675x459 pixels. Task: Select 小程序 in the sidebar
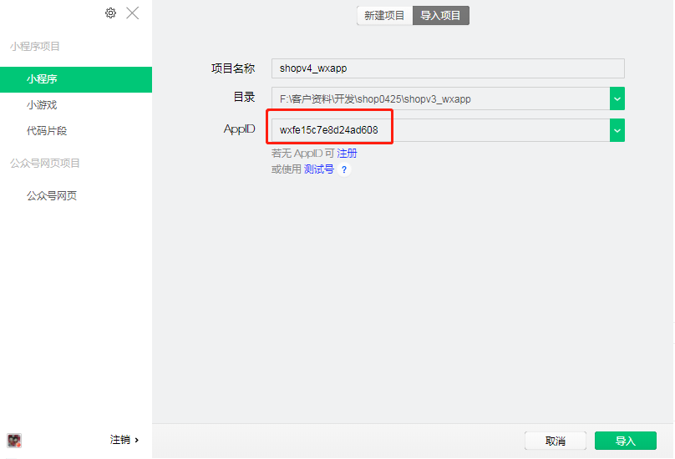tap(76, 79)
